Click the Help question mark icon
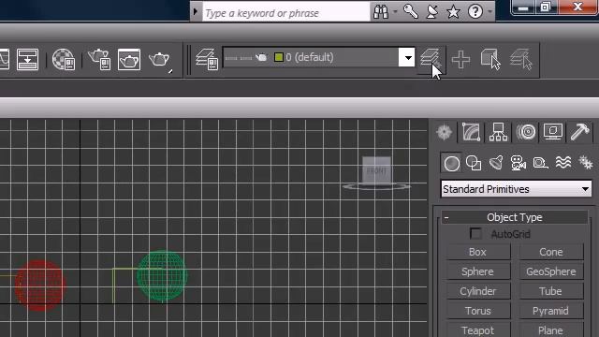Image resolution: width=599 pixels, height=337 pixels. [x=475, y=12]
